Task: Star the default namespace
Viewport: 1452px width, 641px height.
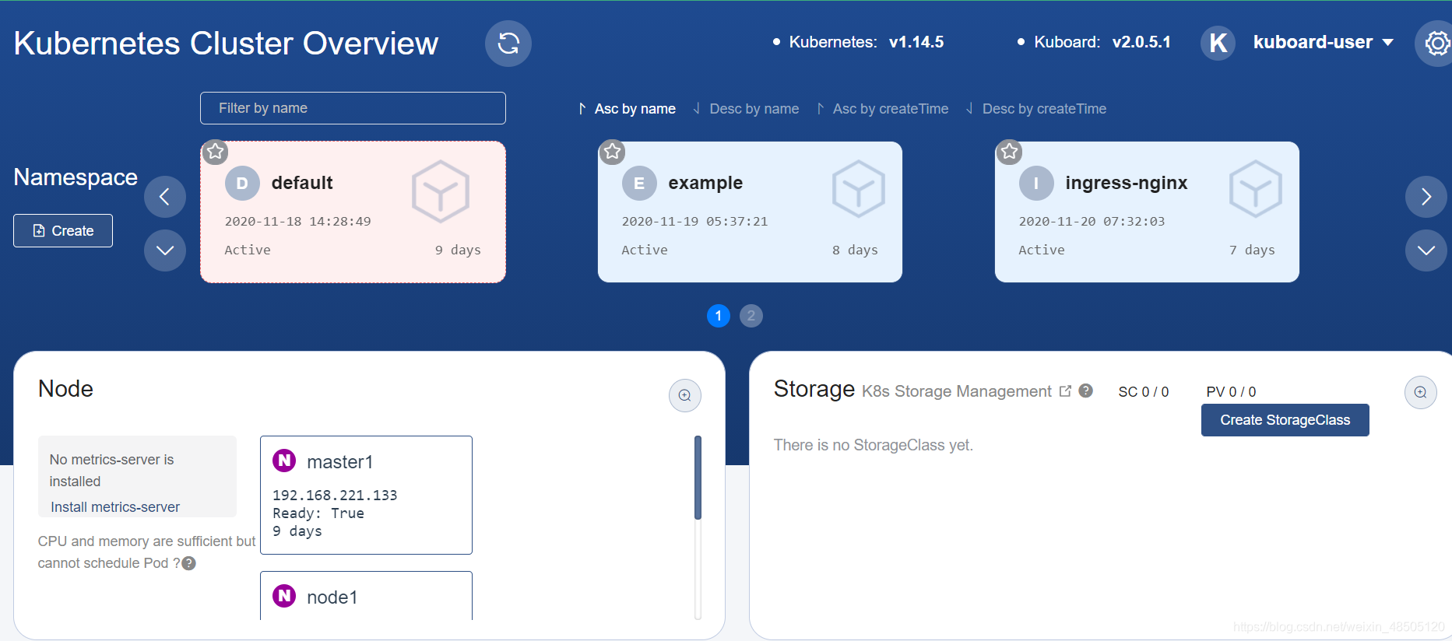Action: tap(216, 152)
